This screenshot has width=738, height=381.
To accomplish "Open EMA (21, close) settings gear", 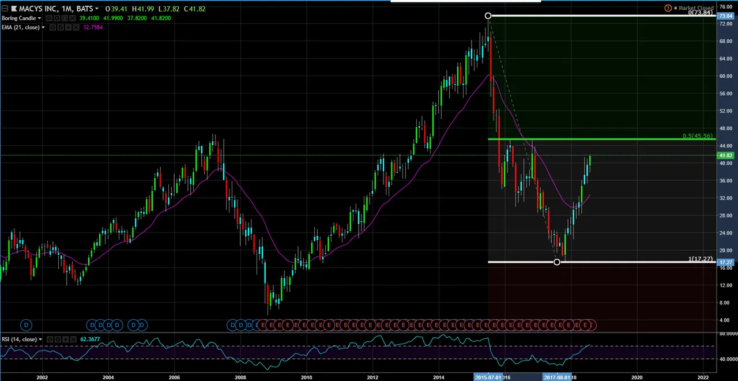I will pyautogui.click(x=60, y=28).
